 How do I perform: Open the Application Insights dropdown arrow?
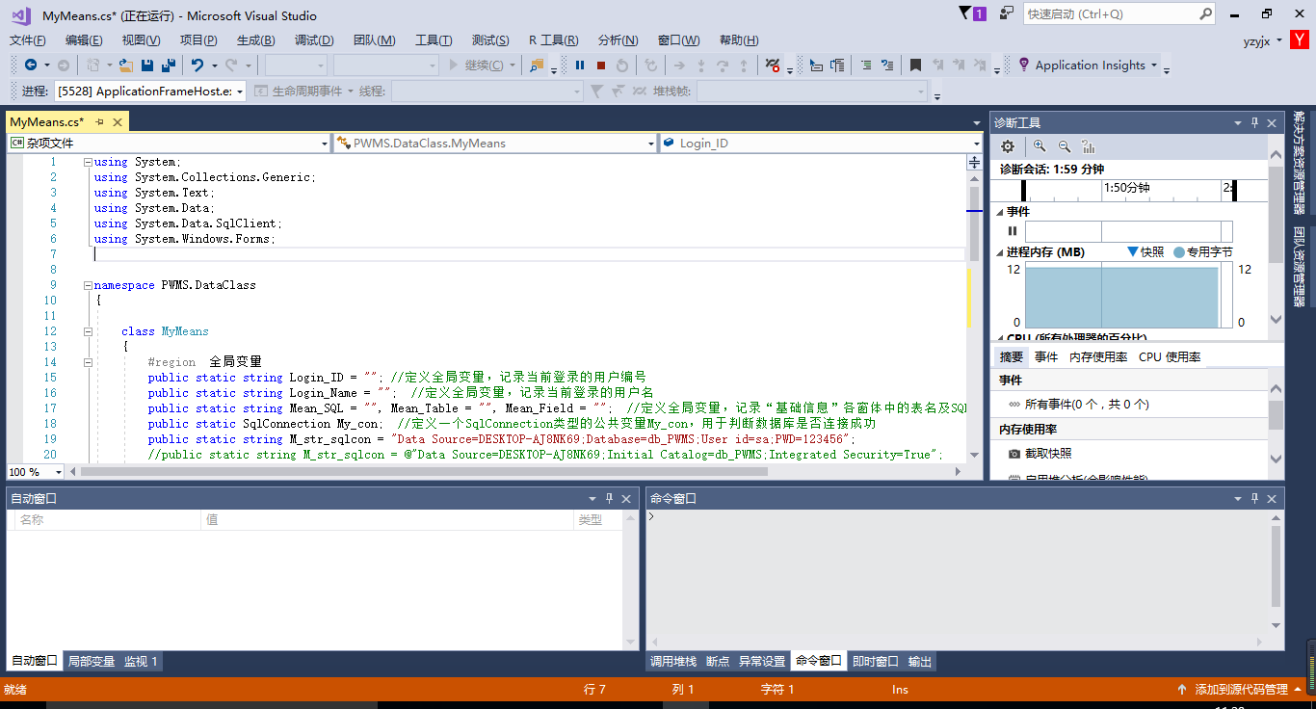[1154, 66]
